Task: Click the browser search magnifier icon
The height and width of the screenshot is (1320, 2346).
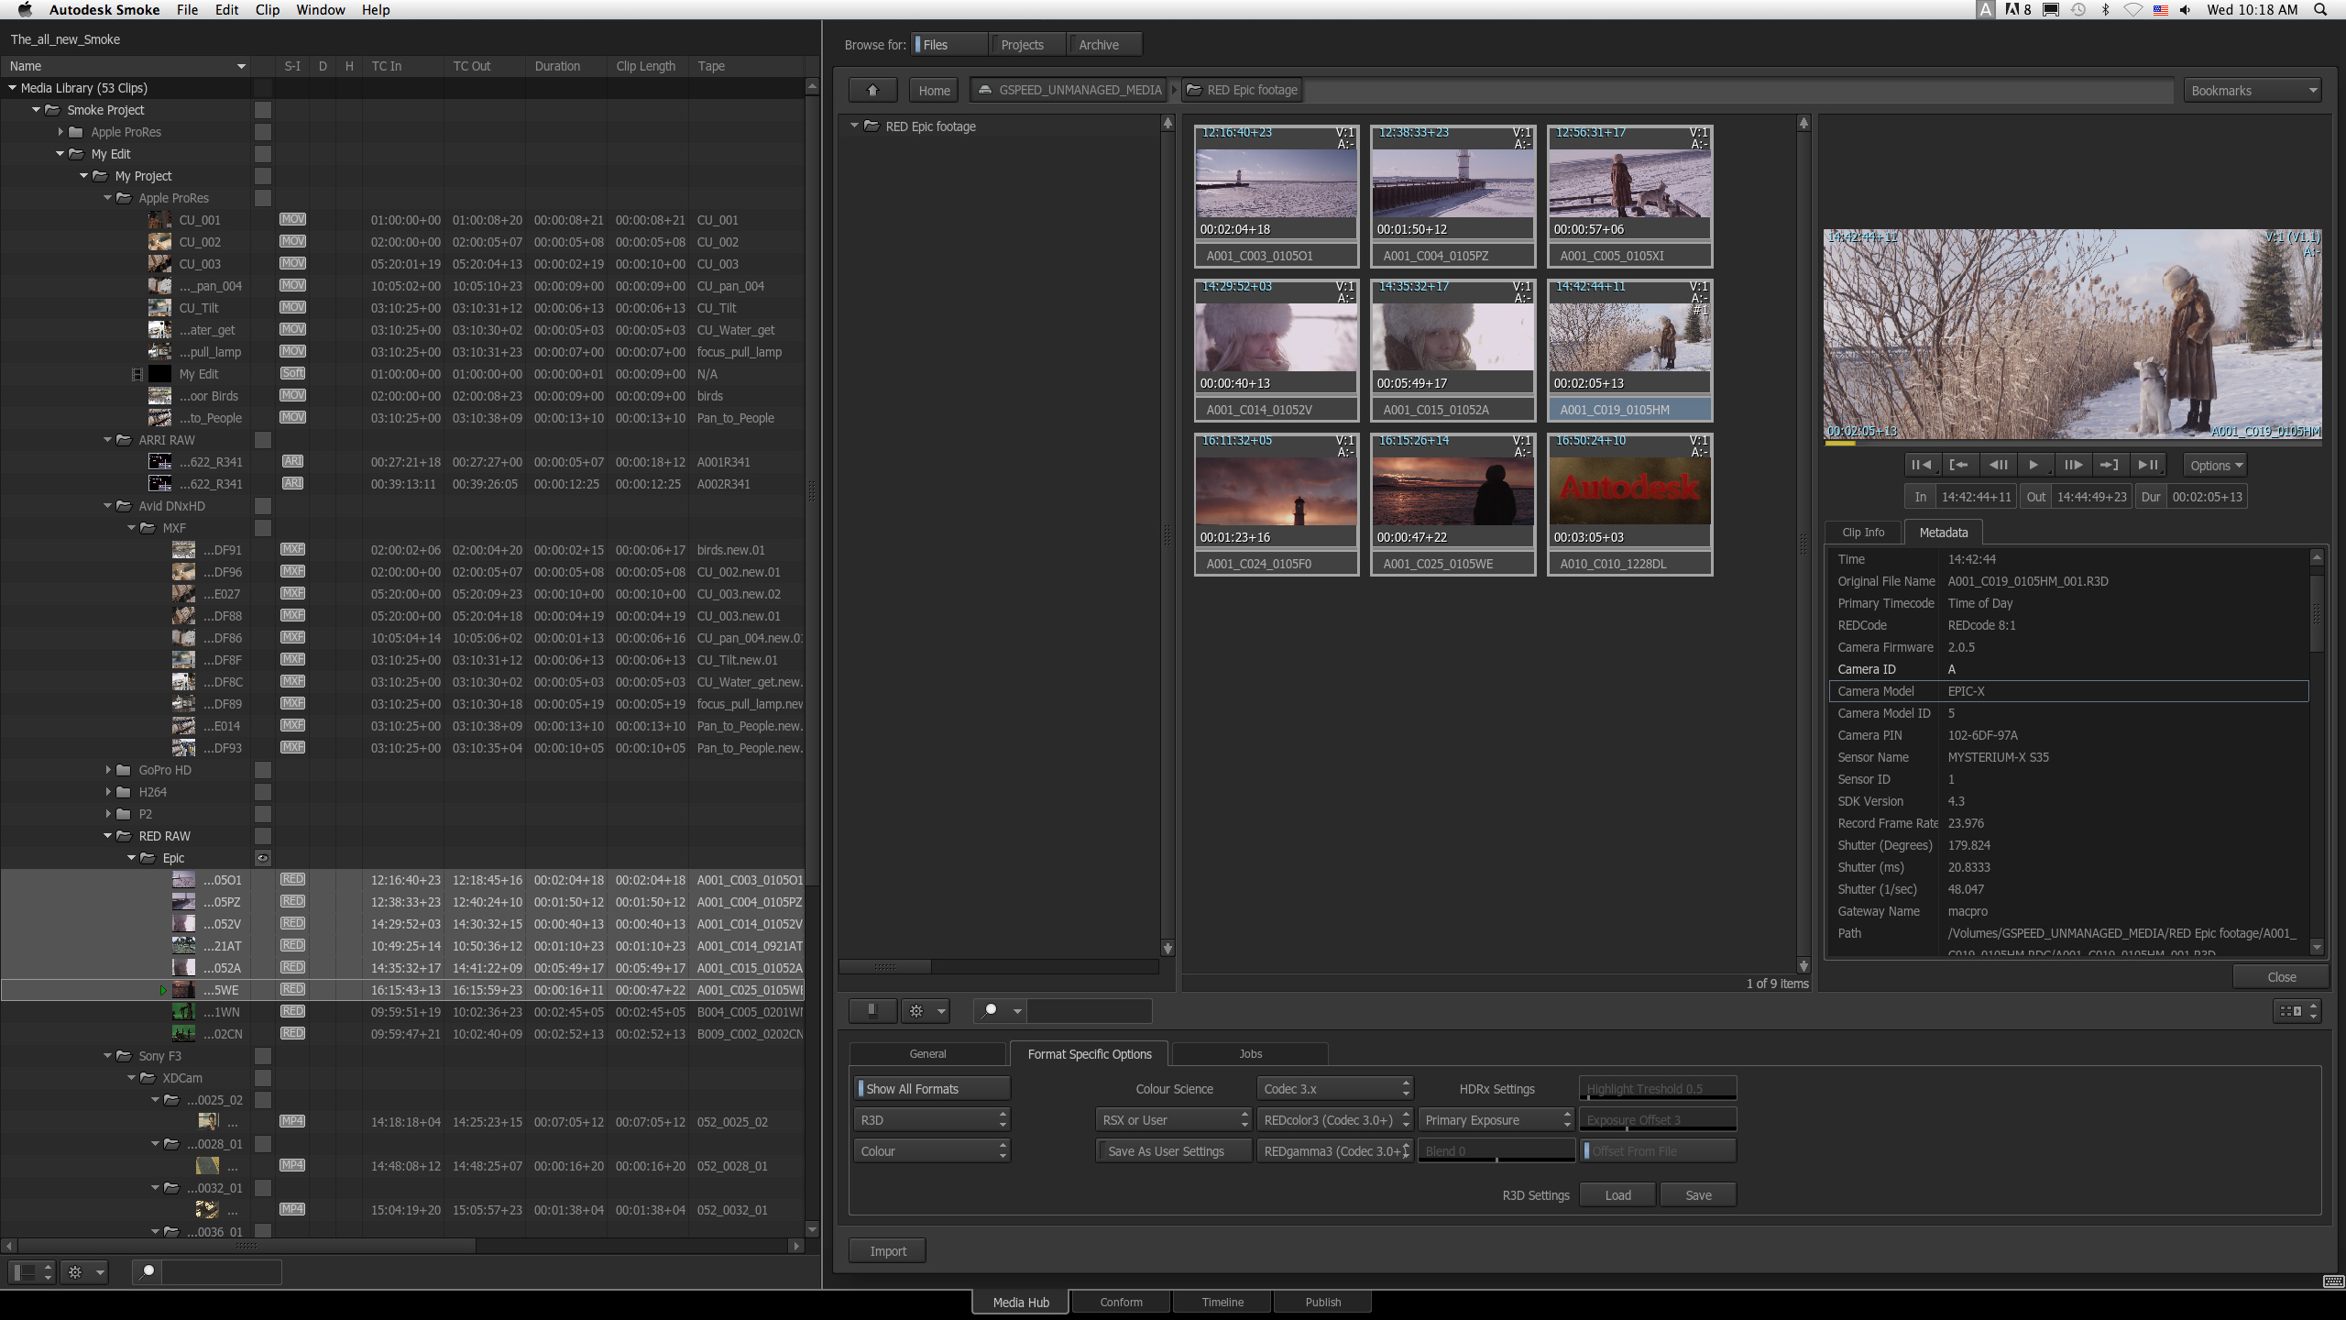Action: click(990, 1010)
